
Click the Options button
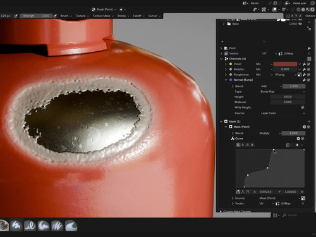coord(310,16)
